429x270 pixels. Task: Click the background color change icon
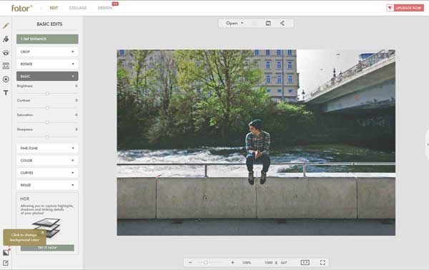click(x=6, y=253)
